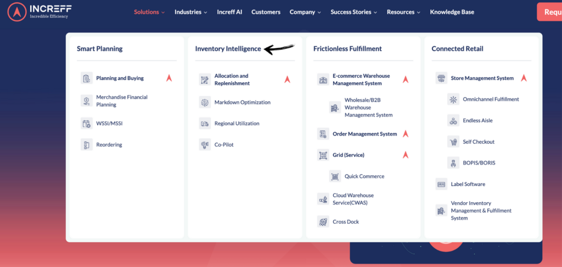Go to the Knowledge Base page

(x=452, y=12)
